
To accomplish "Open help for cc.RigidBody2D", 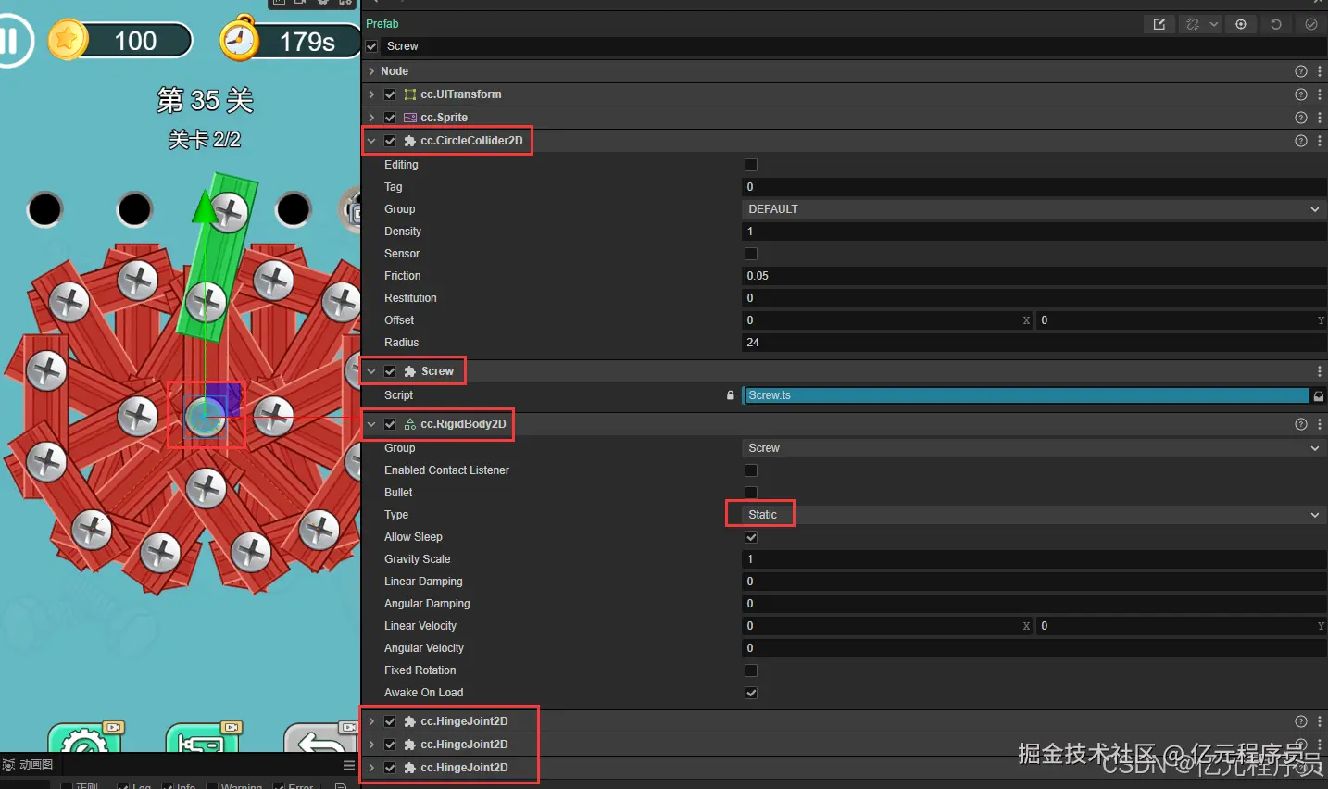I will [1301, 424].
